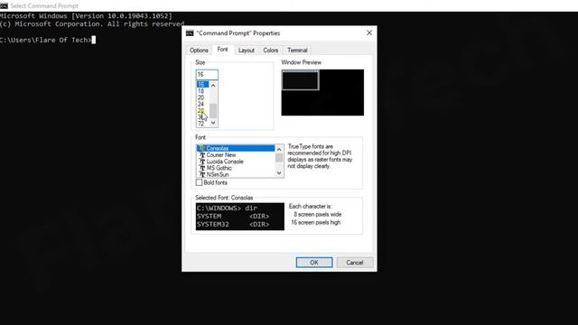Select the NSimSun font
This screenshot has width=578, height=325.
[x=236, y=174]
